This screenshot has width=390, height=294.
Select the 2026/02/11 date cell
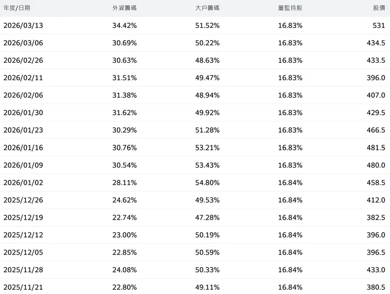pyautogui.click(x=23, y=78)
